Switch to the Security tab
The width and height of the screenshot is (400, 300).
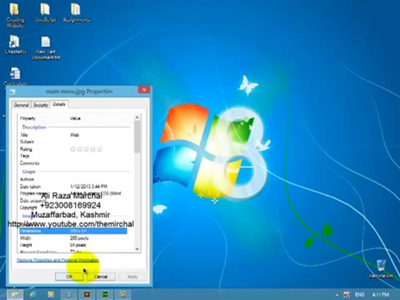[40, 105]
